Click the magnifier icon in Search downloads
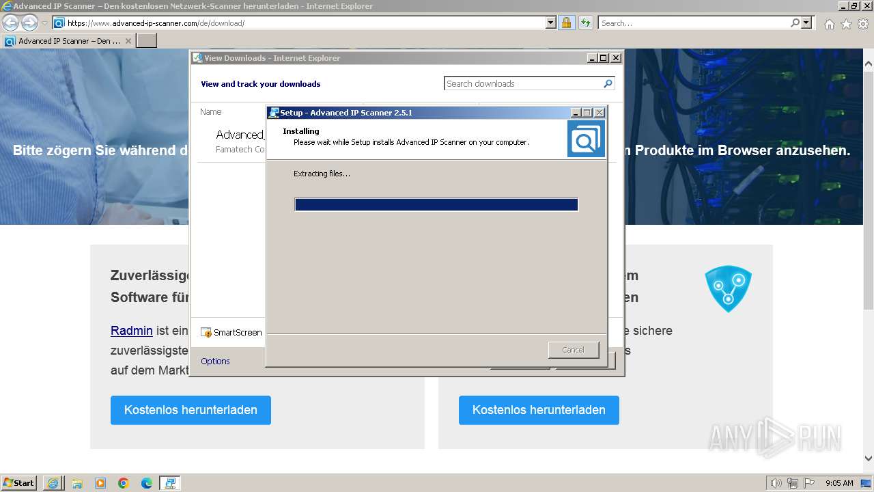The height and width of the screenshot is (492, 874). (x=608, y=83)
